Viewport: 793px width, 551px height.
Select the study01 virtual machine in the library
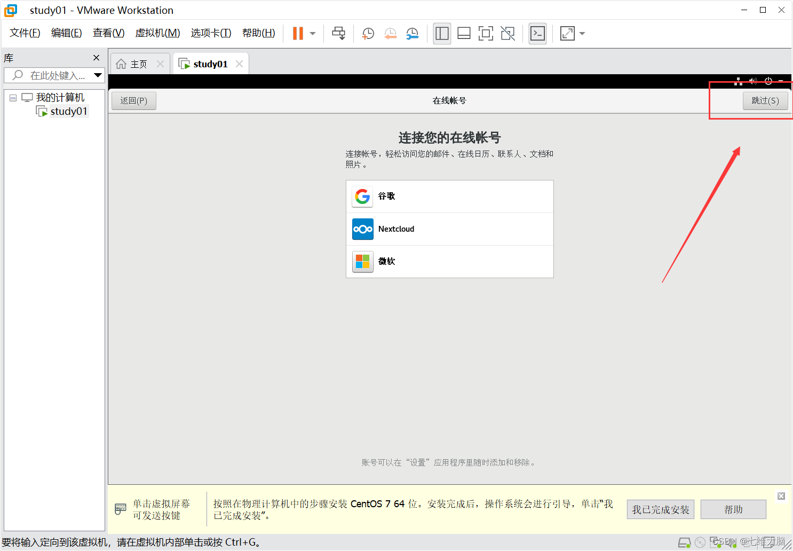(x=69, y=111)
